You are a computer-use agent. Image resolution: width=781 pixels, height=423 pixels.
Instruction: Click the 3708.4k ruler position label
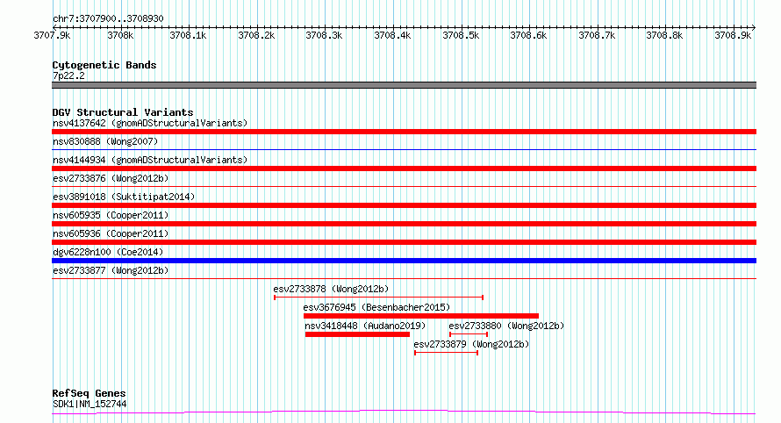tap(392, 35)
